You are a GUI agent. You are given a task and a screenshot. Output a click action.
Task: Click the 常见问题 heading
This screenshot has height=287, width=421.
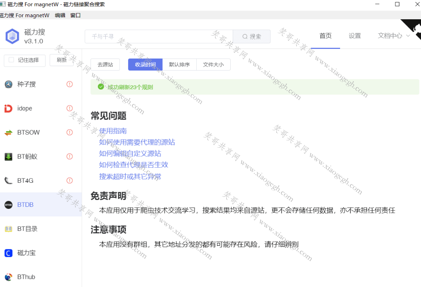(x=109, y=116)
